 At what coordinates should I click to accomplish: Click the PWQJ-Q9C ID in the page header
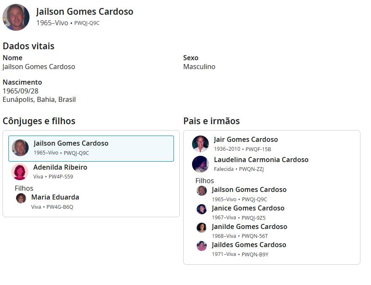pyautogui.click(x=87, y=23)
